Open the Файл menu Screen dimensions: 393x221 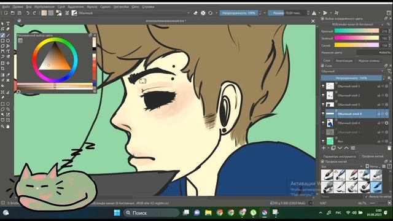(x=6, y=7)
